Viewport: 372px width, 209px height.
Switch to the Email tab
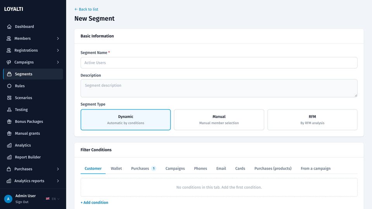click(221, 168)
